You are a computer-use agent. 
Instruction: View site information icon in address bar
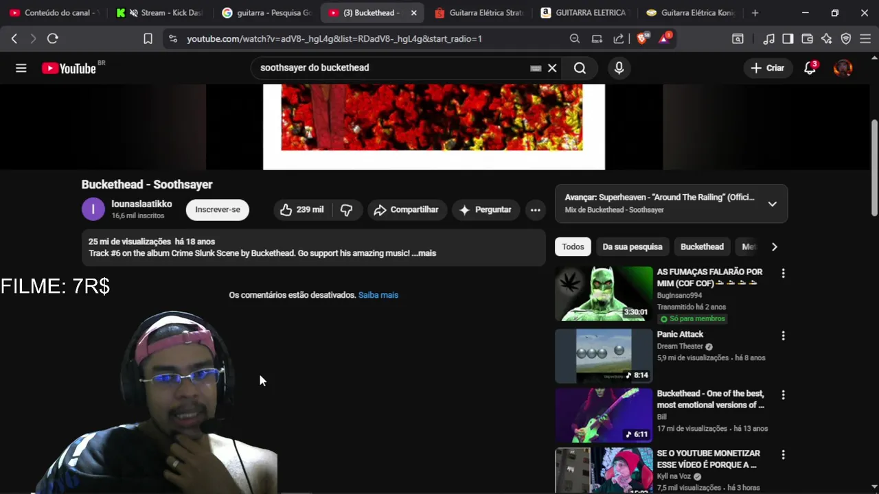[172, 39]
